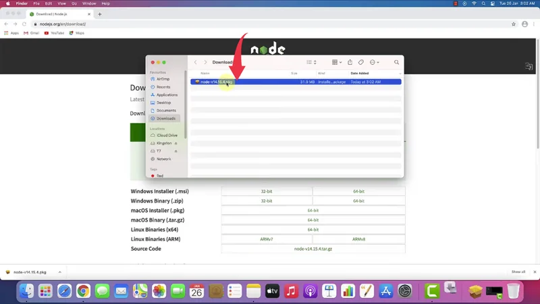Screen dimensions: 540x304
Task: Expand the Finder action (ellipsis) menu
Action: 374,62
